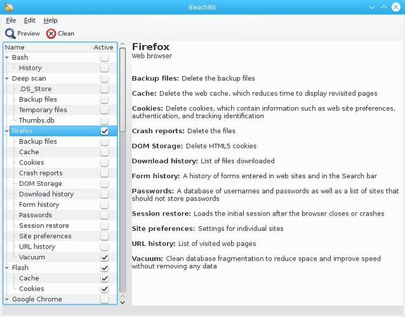405x317 pixels.
Task: Open the Help menu
Action: pos(50,20)
